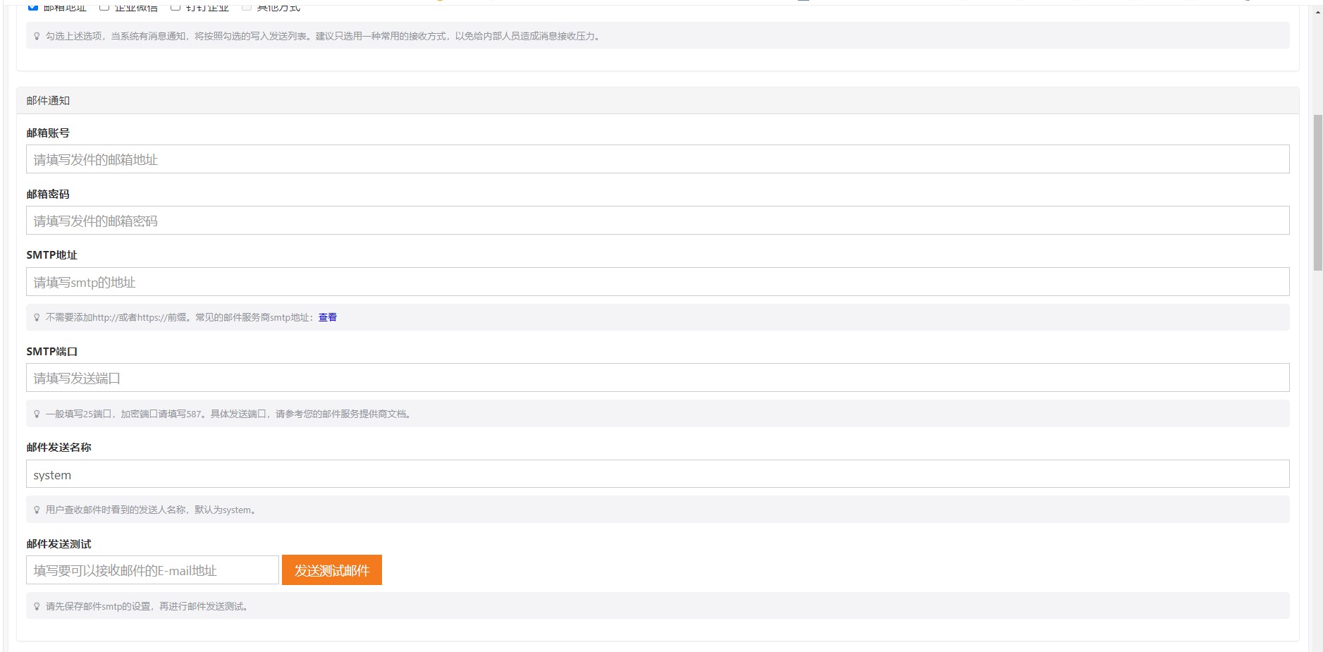Screen dimensions: 1323x652
Task: Enable the 企业微信 checkbox
Action: point(104,7)
